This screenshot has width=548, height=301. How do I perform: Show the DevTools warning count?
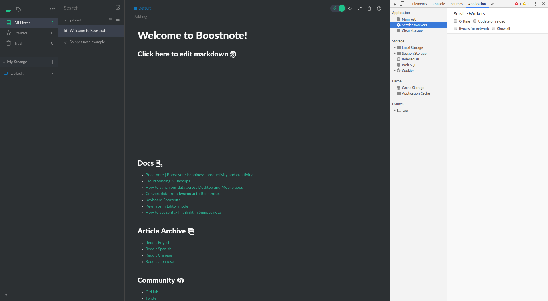click(x=526, y=4)
